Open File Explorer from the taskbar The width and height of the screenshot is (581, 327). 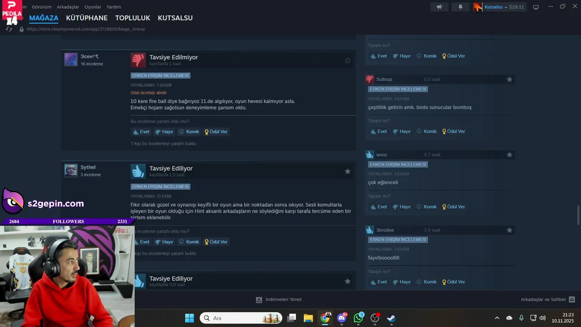(308, 318)
